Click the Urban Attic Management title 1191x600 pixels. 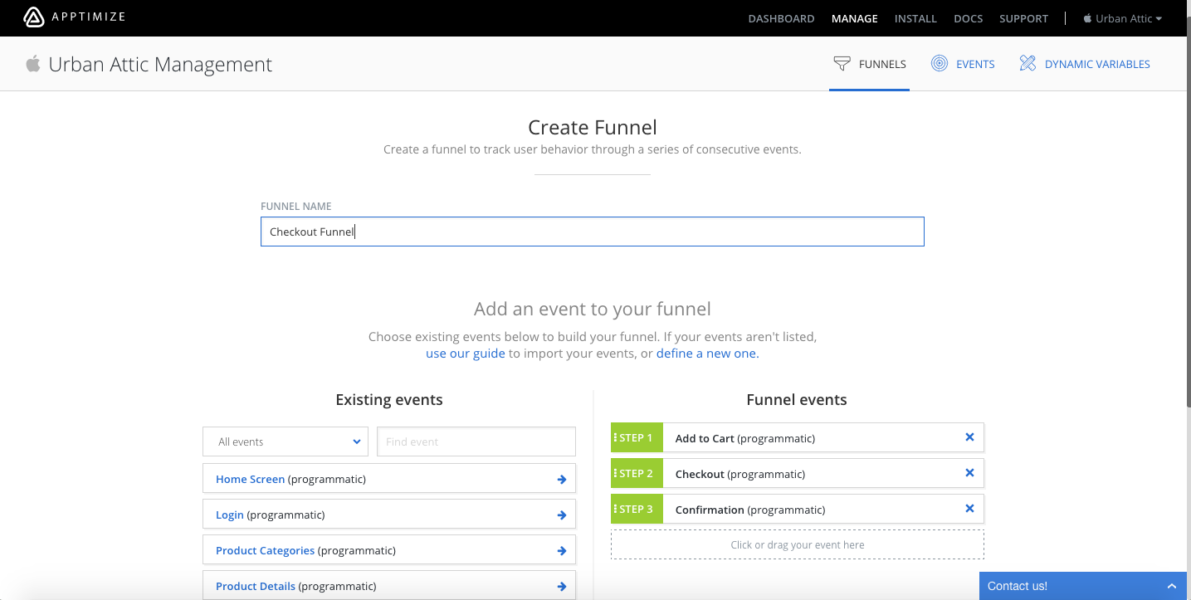[160, 65]
